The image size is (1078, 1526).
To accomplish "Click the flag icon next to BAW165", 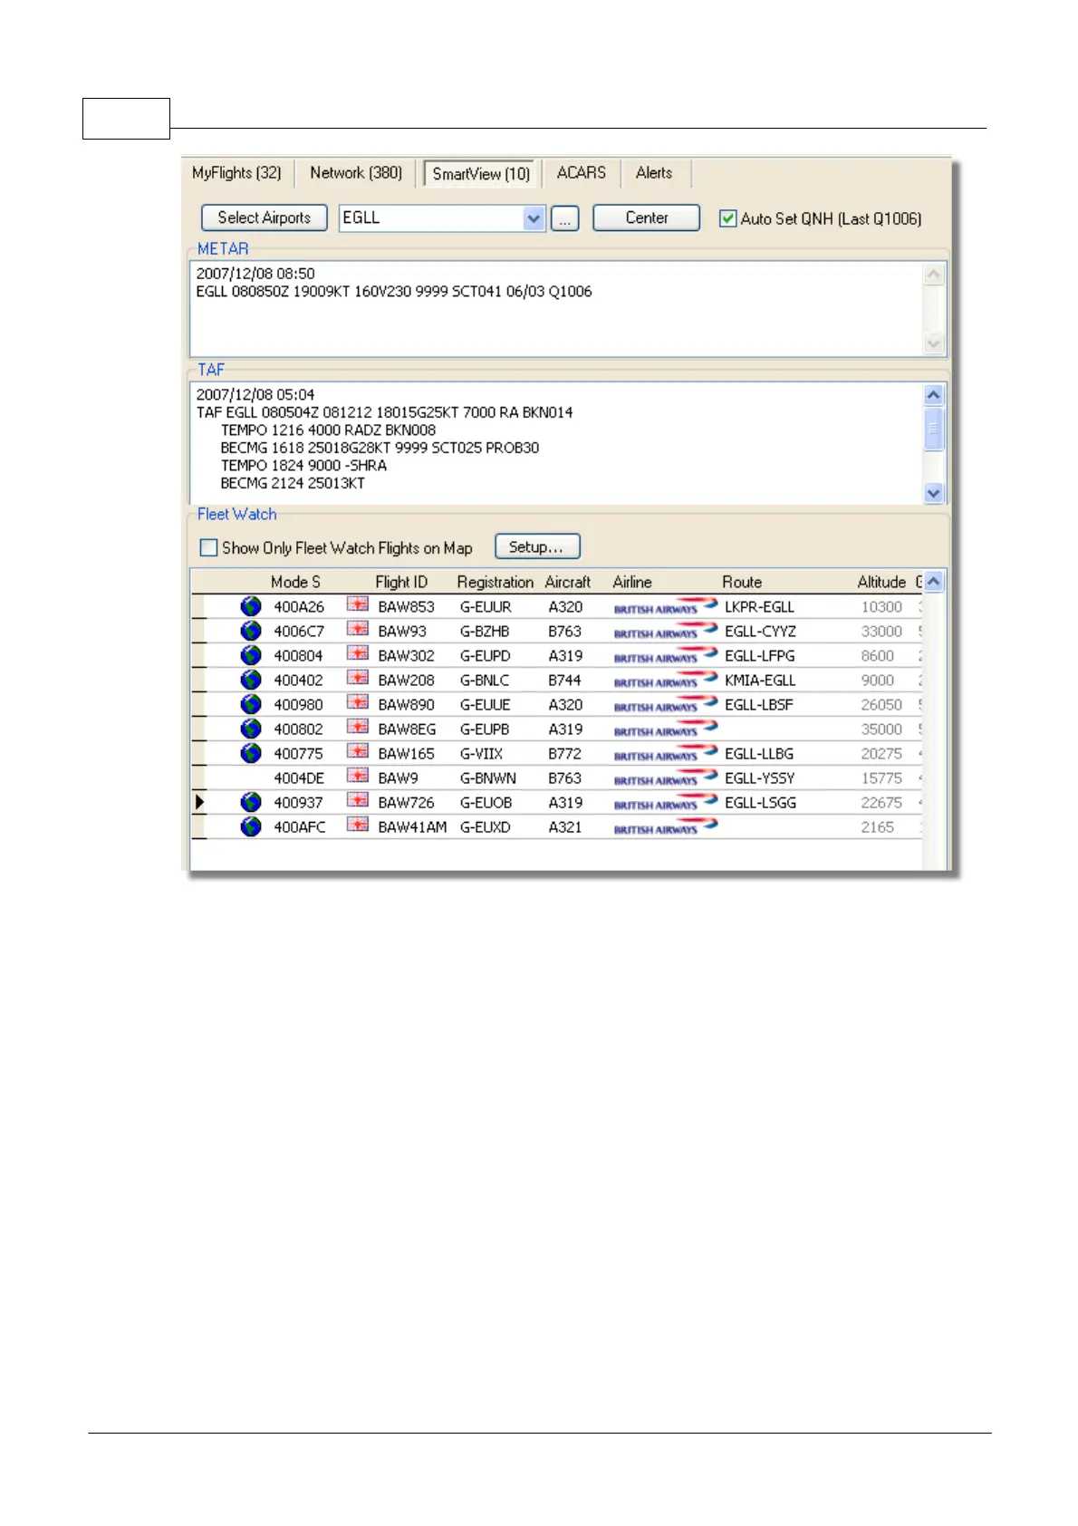I will click(358, 751).
